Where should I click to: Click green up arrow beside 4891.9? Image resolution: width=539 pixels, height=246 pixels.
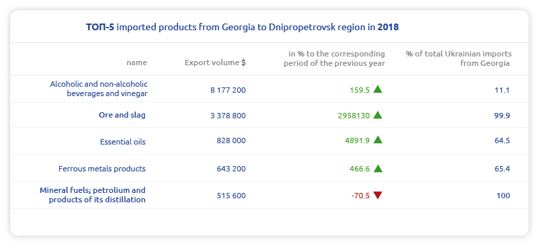tap(378, 140)
